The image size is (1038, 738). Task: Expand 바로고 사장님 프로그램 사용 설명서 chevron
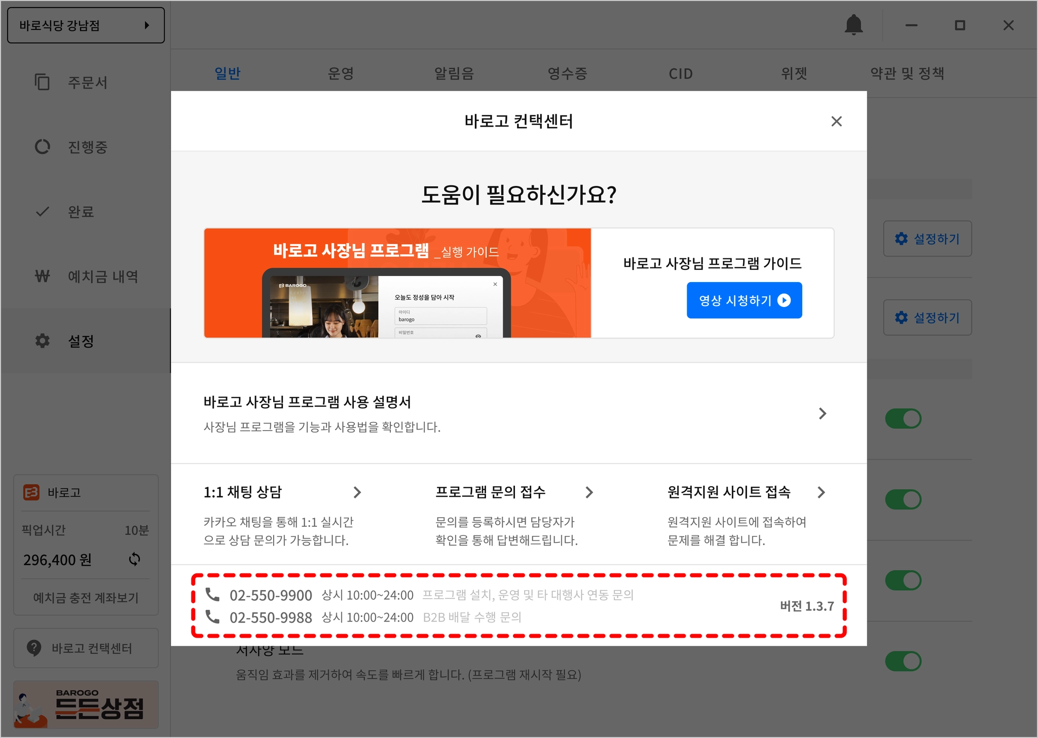click(x=822, y=414)
